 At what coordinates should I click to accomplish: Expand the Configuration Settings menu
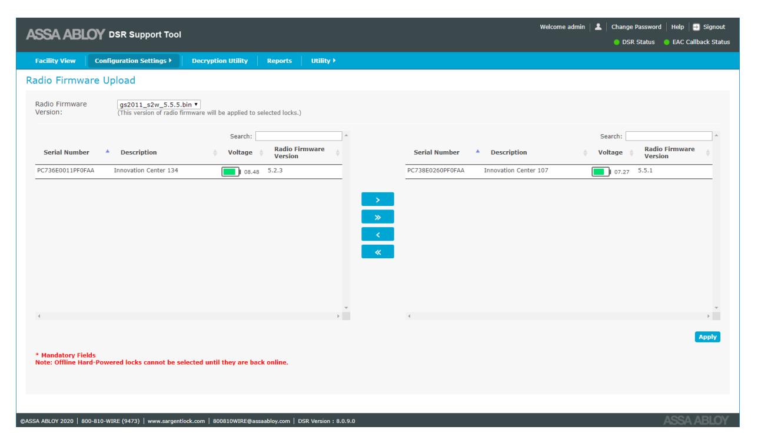point(133,61)
